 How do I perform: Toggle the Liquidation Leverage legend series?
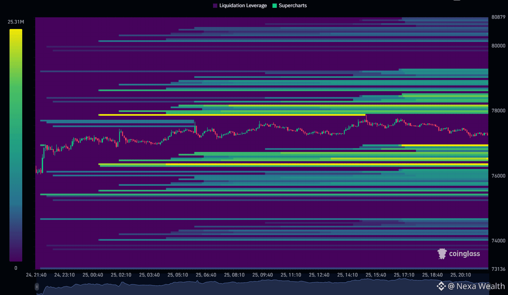pyautogui.click(x=240, y=5)
